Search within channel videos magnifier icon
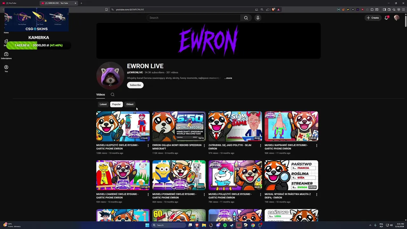Viewport: 407px width, 229px height. (x=113, y=94)
